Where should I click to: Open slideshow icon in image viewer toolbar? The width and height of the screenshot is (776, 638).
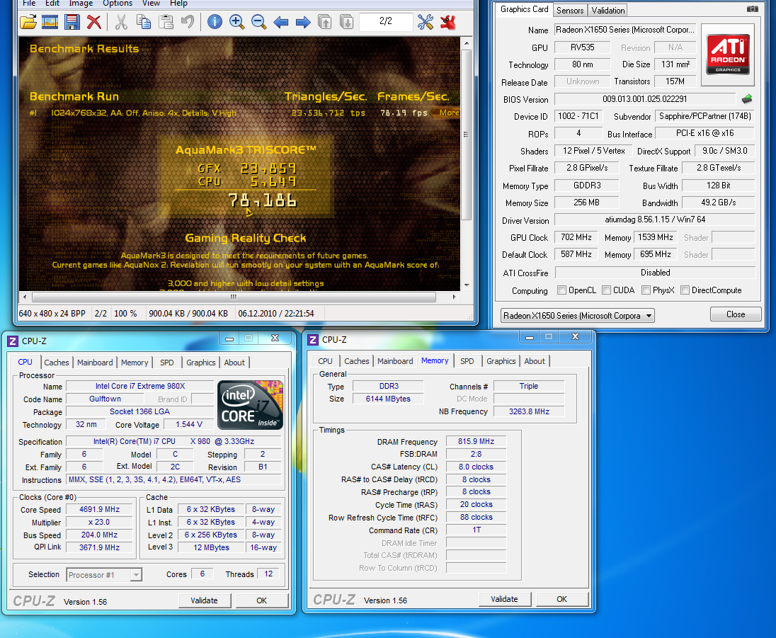[x=50, y=22]
